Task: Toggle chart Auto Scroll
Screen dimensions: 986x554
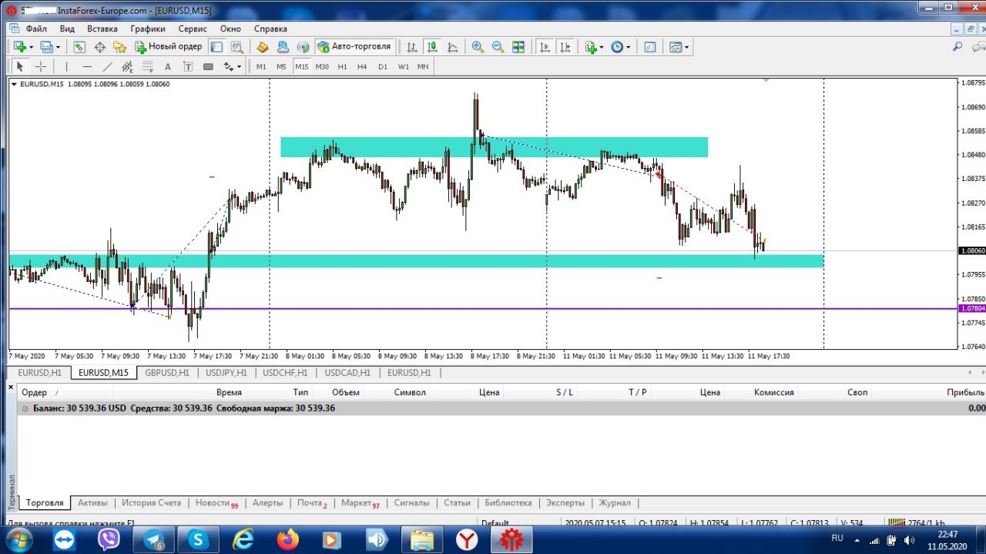Action: point(545,47)
